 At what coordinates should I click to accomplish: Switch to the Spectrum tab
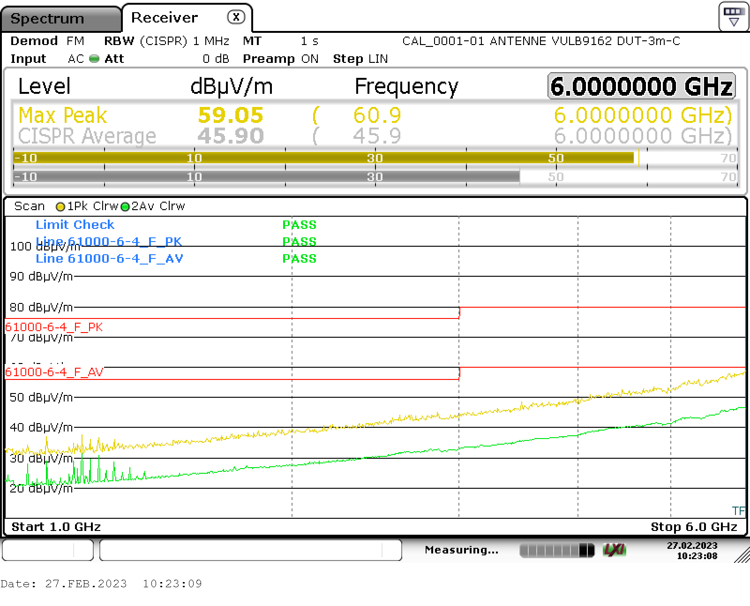tap(61, 19)
